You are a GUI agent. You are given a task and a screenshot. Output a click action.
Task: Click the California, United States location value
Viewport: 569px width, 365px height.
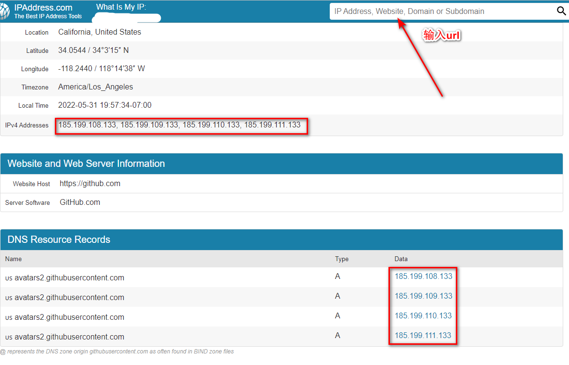click(100, 32)
